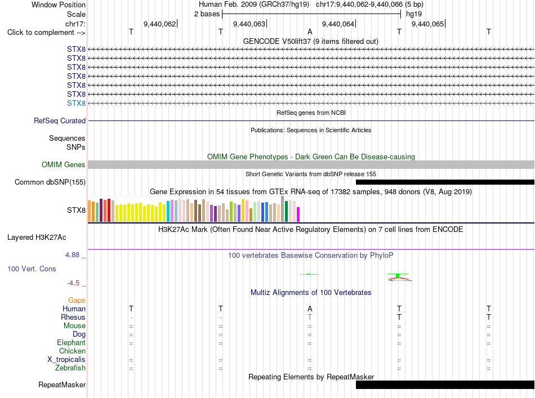Click the GTEx Gene Expression track title
Viewport: 535px width, 398px height.
[x=310, y=191]
